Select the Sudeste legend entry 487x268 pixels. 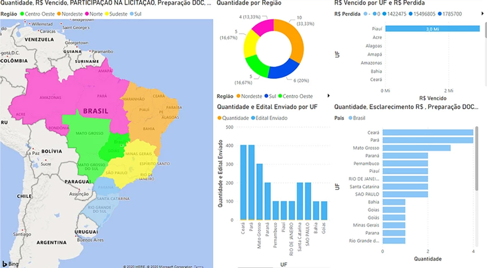(116, 14)
